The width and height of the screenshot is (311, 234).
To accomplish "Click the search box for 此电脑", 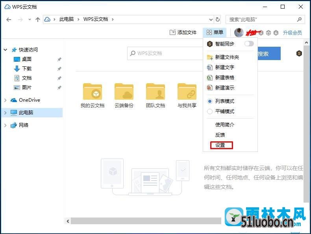I will [265, 20].
